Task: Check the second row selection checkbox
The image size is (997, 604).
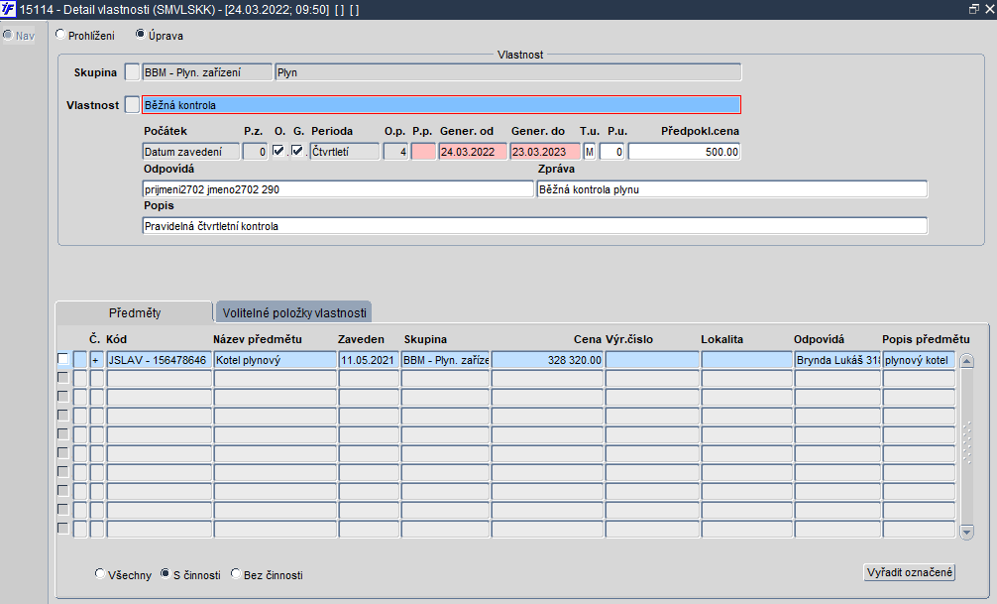Action: (63, 378)
